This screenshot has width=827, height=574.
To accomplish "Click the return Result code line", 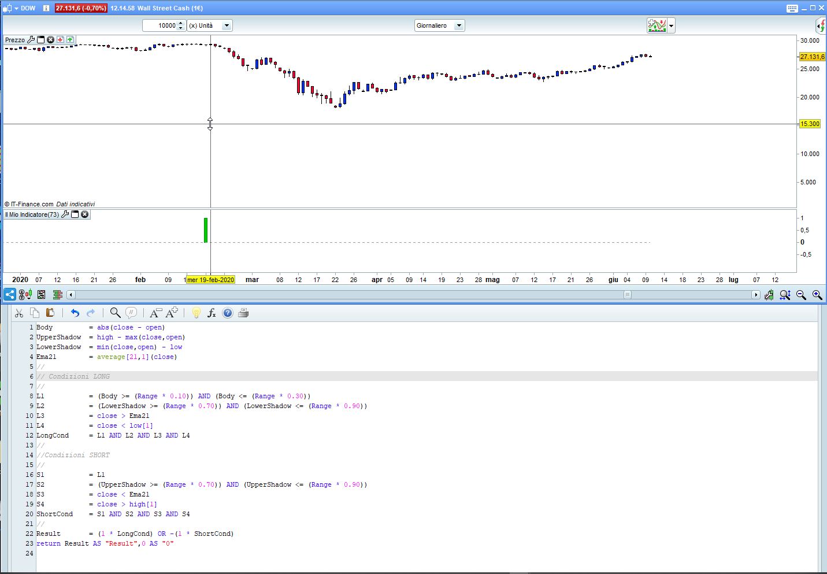I will coord(105,543).
